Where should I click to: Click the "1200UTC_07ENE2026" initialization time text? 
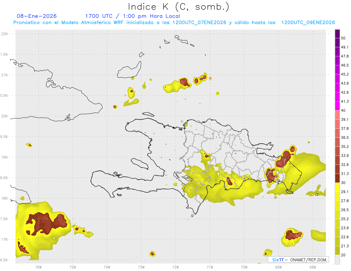199,23
